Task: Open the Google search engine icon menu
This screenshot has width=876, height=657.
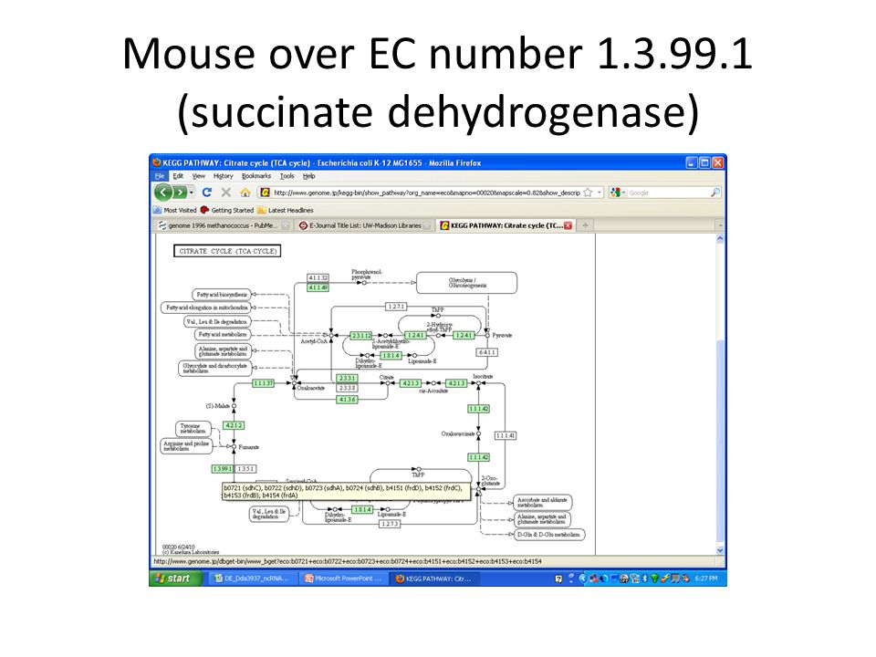Action: point(617,193)
